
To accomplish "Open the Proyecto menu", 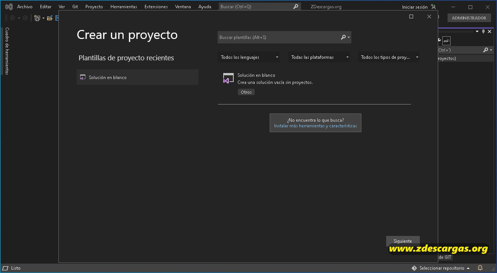I will tap(94, 7).
